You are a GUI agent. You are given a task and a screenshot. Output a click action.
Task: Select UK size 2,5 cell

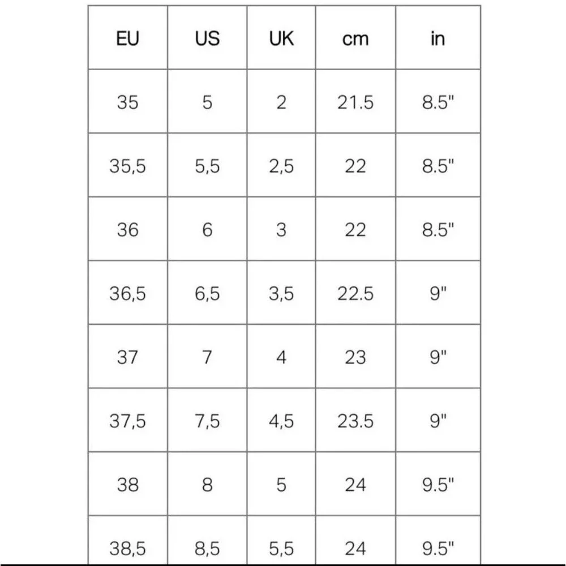point(281,165)
